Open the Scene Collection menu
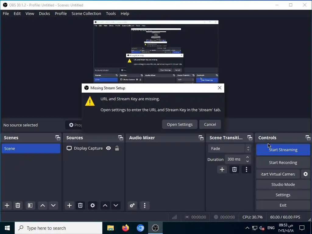Screen dimensions: 312x234 (86, 13)
